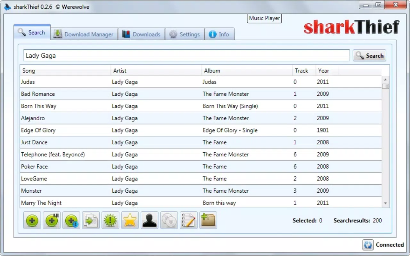
Task: Click the results list scrollbar thumb
Action: click(x=385, y=86)
